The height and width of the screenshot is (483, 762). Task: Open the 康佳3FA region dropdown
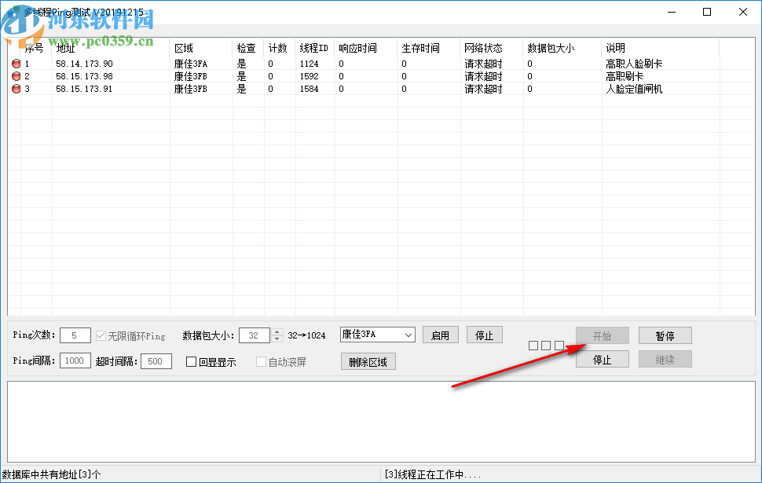click(x=378, y=335)
